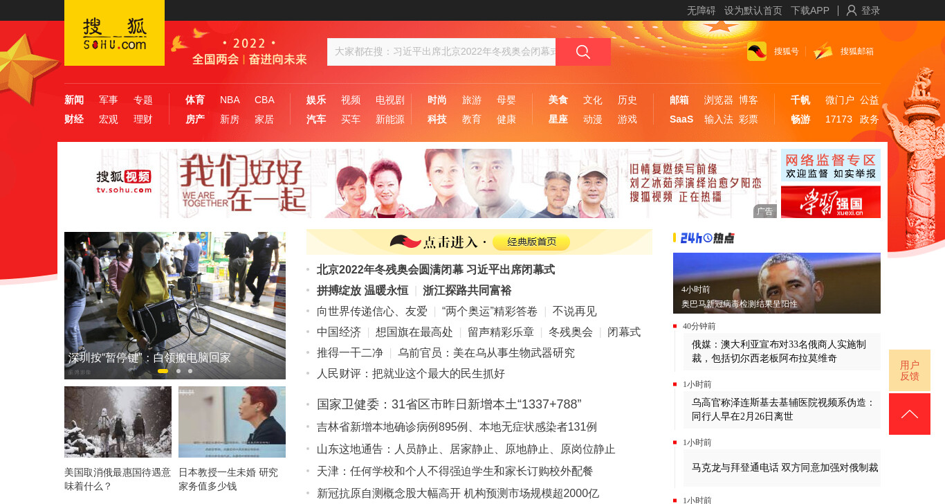
Task: Open the 军事 section
Action: tap(109, 100)
